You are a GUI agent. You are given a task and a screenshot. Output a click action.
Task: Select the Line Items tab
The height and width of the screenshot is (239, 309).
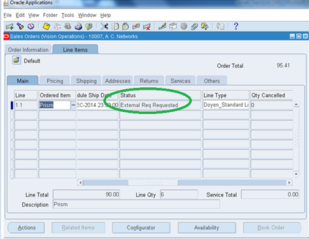[75, 50]
